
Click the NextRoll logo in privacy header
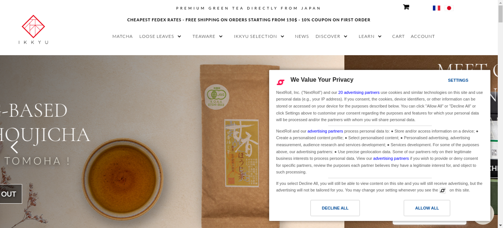(280, 82)
